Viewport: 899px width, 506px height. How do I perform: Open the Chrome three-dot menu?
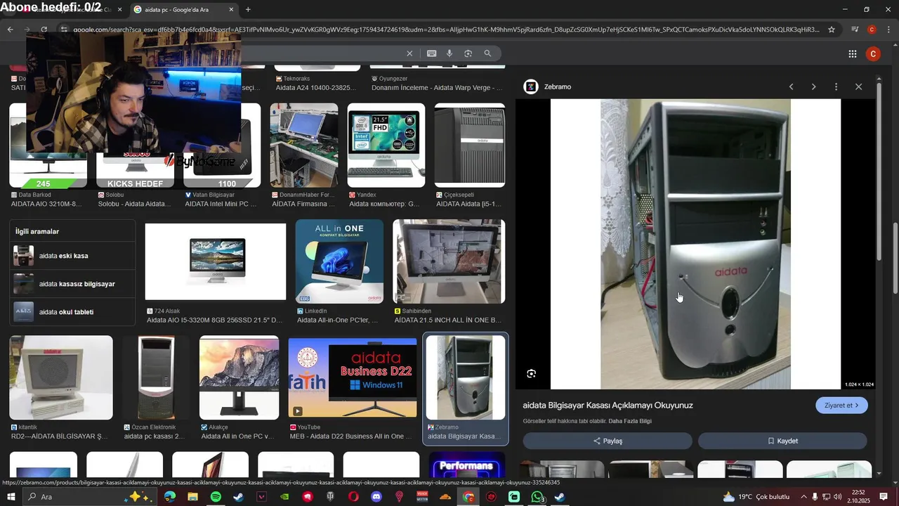coord(888,30)
